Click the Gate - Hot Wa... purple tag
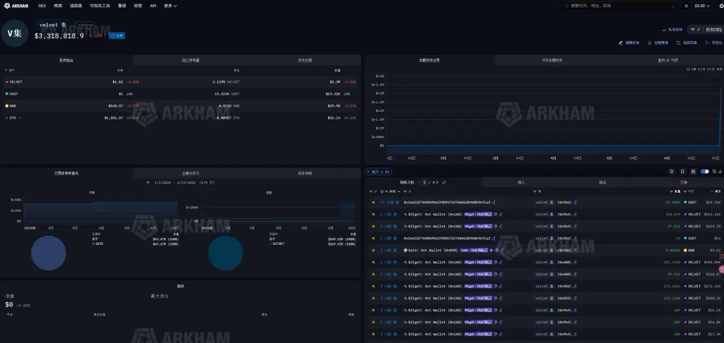Screen dimensions: 724x343 [474, 250]
